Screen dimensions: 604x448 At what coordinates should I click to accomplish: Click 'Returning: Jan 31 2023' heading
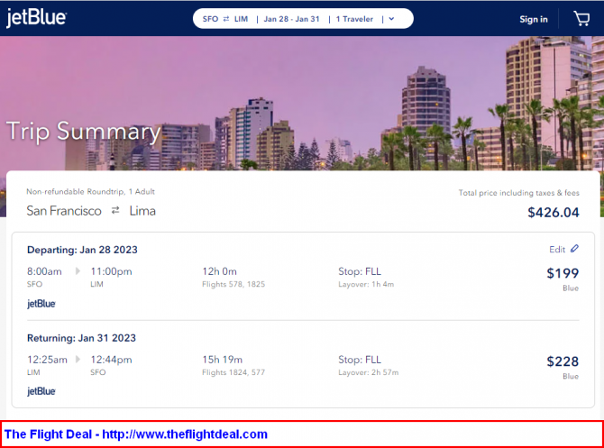[81, 338]
